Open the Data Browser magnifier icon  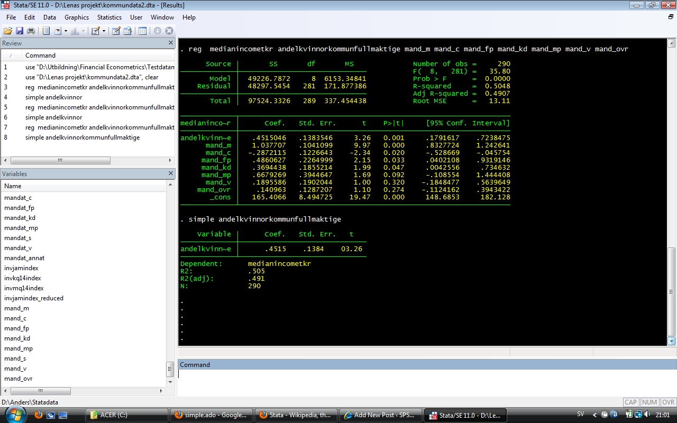(x=127, y=31)
